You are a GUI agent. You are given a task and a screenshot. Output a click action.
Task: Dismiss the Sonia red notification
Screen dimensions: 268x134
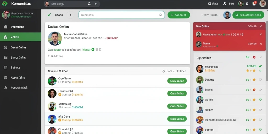(x=261, y=44)
